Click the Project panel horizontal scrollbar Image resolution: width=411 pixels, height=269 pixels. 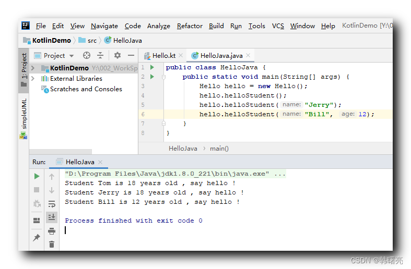[61, 152]
